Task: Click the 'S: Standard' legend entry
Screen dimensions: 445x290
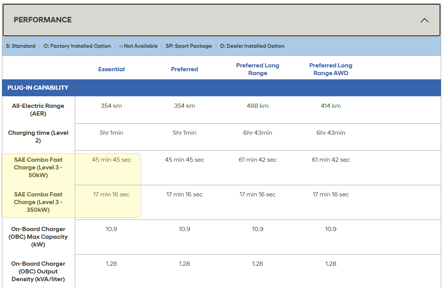Action: [x=21, y=46]
